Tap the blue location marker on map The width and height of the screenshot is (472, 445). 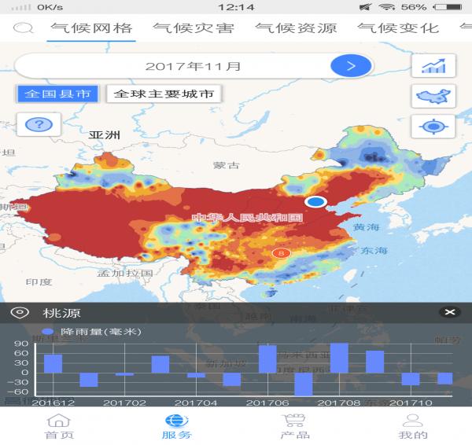click(x=315, y=201)
